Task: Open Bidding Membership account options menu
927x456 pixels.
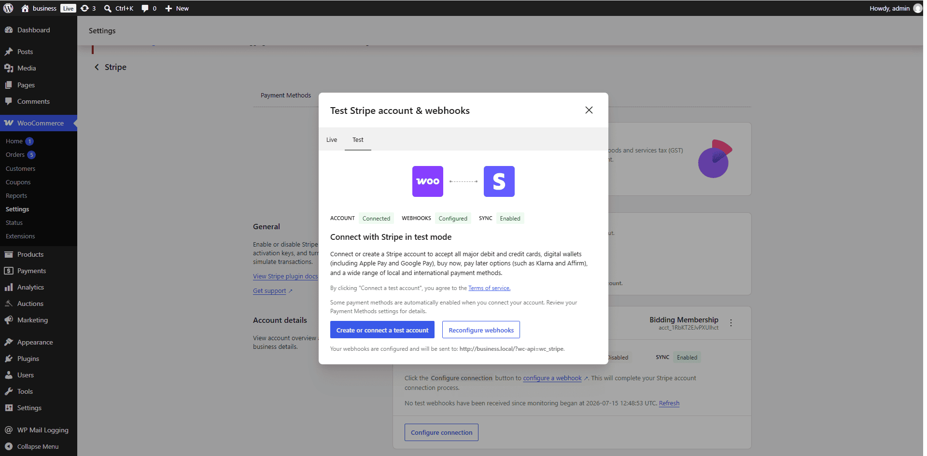Action: click(731, 323)
